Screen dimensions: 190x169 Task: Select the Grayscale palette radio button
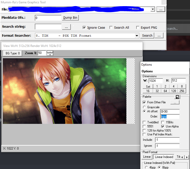(144, 107)
